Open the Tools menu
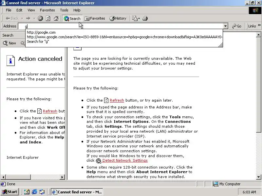Viewport: 262px width, 196px height. [x=64, y=10]
